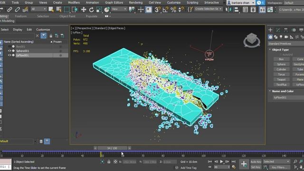Choose Rectangular Selection Region tool

point(66,9)
